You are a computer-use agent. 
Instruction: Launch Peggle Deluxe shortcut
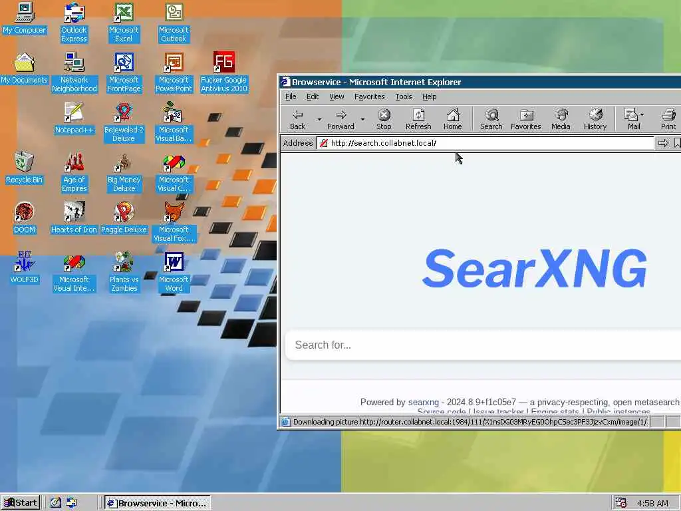pos(124,218)
